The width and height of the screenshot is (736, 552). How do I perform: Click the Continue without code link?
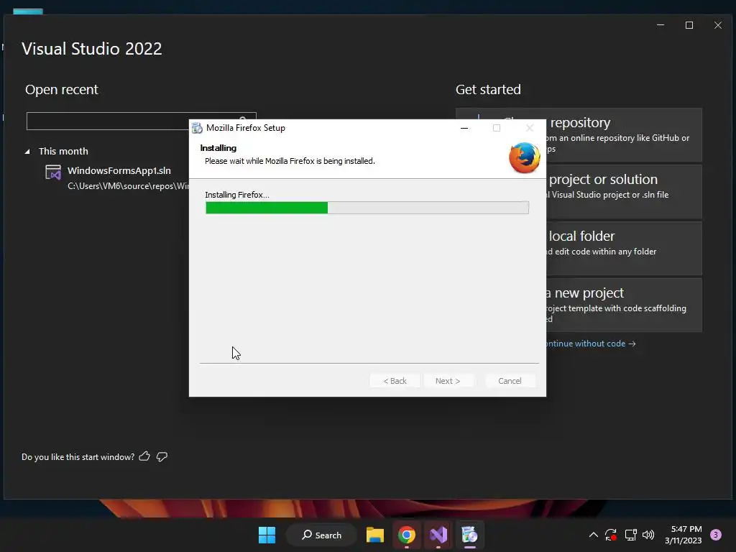[x=591, y=344]
